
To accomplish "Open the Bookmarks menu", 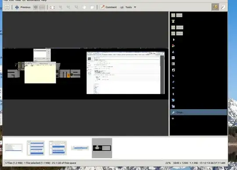I will pyautogui.click(x=33, y=0).
